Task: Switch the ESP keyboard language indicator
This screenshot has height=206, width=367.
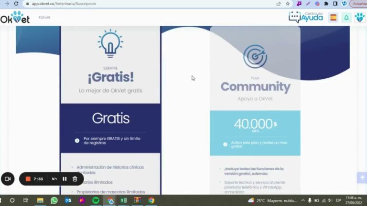Action: [338, 200]
